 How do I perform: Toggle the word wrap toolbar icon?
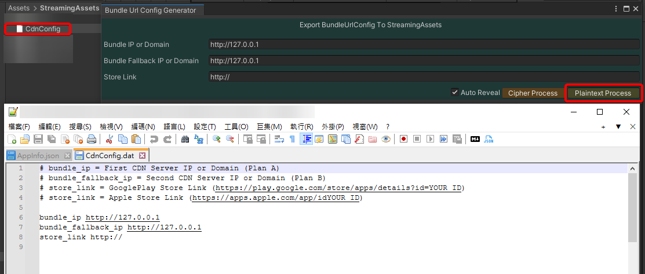(279, 139)
